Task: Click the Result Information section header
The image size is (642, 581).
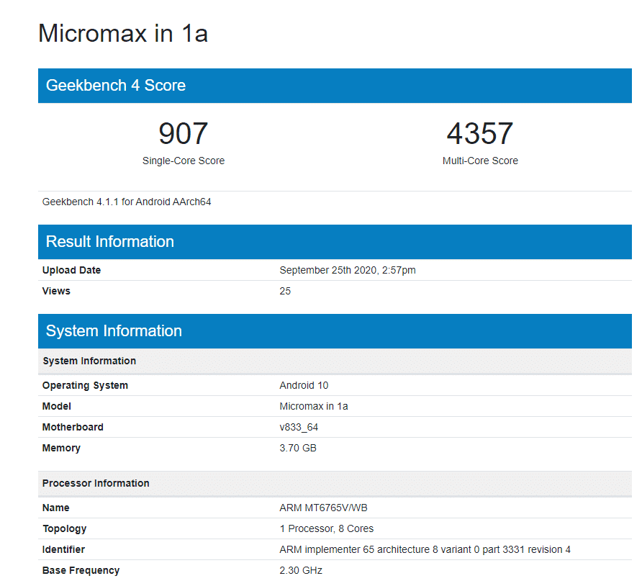Action: (109, 242)
